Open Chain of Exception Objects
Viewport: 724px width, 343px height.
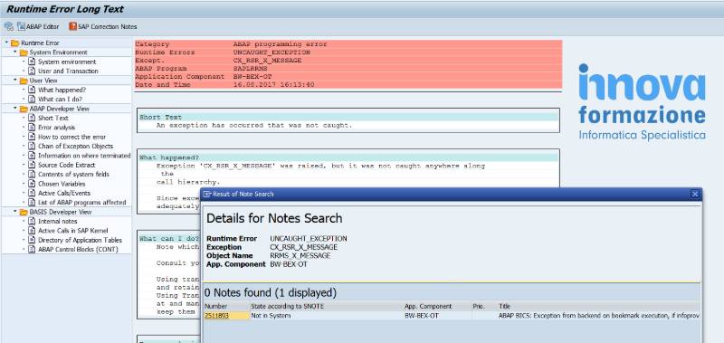[75, 147]
